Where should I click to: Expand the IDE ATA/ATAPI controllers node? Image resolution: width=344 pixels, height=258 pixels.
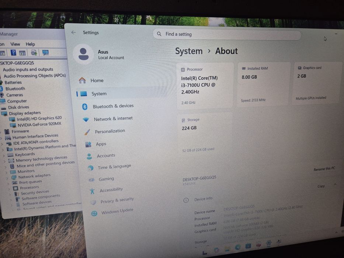(x=2, y=144)
